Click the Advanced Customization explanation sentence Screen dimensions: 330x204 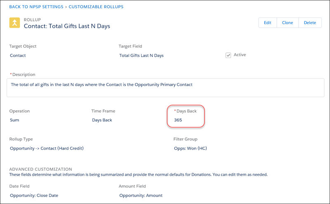139,175
